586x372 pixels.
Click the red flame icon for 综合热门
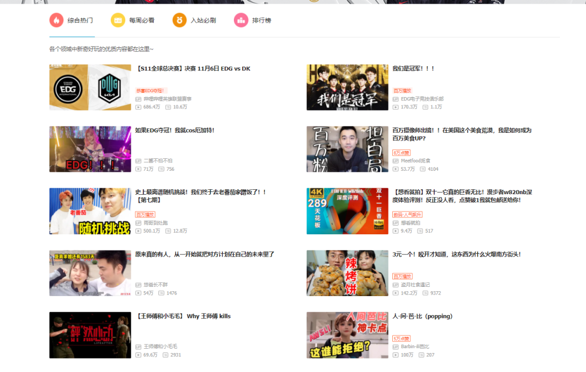click(x=56, y=20)
